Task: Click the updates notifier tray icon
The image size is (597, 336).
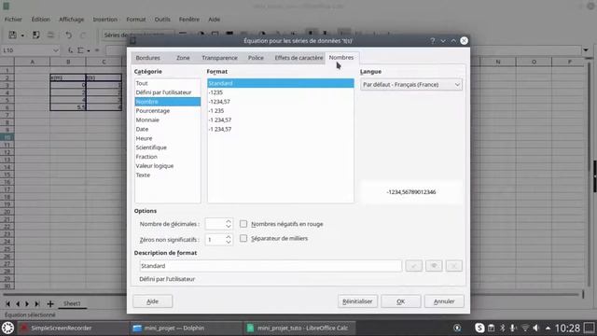Action: 457,328
